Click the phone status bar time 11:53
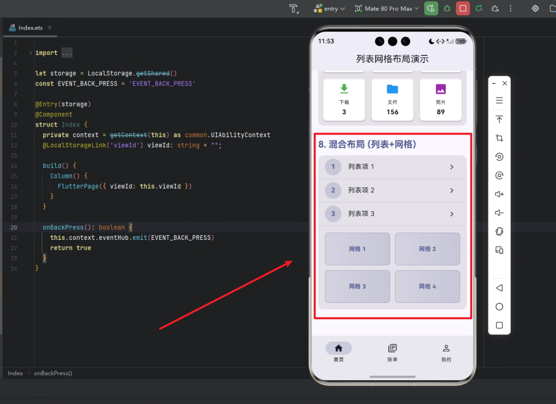Image resolution: width=556 pixels, height=404 pixels. tap(326, 41)
